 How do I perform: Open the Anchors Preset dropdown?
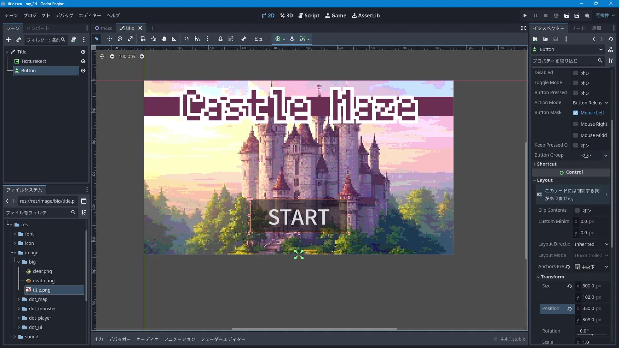(x=592, y=267)
